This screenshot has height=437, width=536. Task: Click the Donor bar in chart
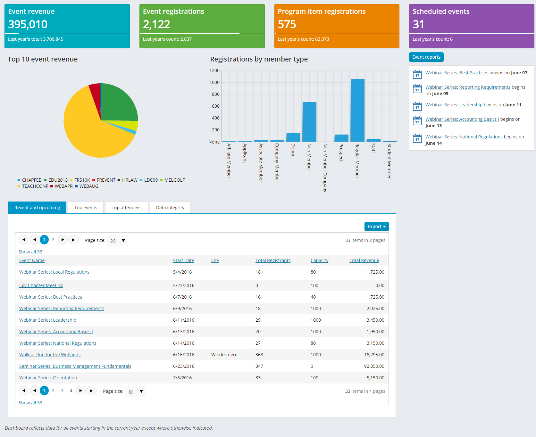pos(293,137)
